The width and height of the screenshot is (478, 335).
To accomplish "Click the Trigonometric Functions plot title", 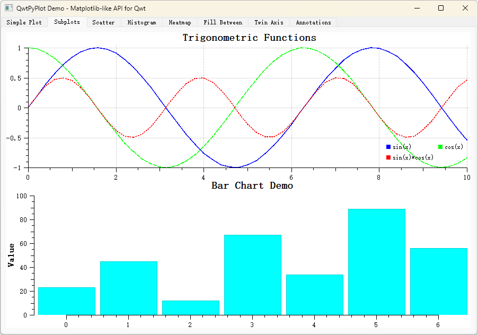I will (x=250, y=38).
